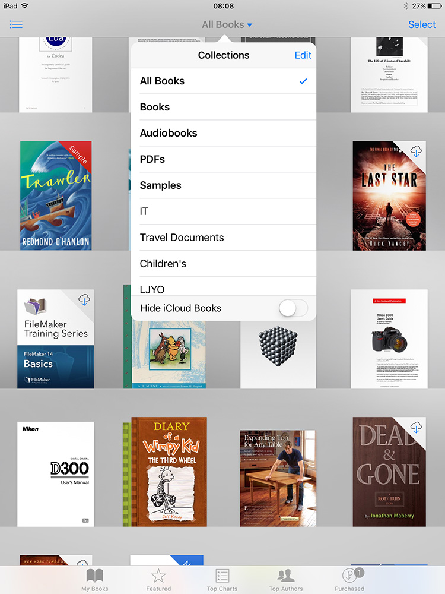Open the Purchased icon with badge
Image resolution: width=445 pixels, height=594 pixels.
350,576
